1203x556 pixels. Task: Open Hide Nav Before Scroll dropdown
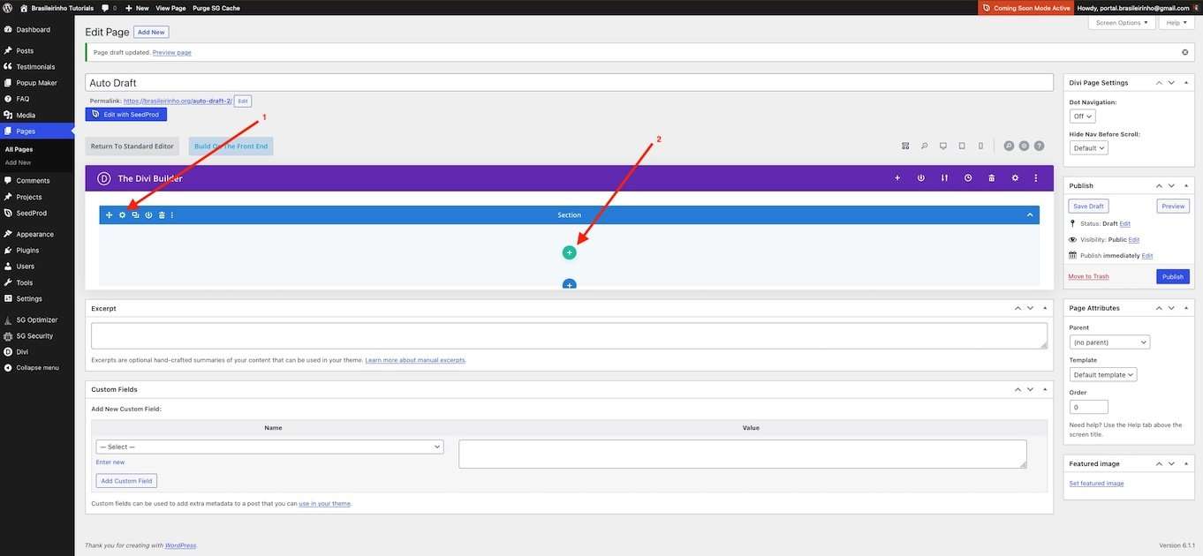(1088, 148)
